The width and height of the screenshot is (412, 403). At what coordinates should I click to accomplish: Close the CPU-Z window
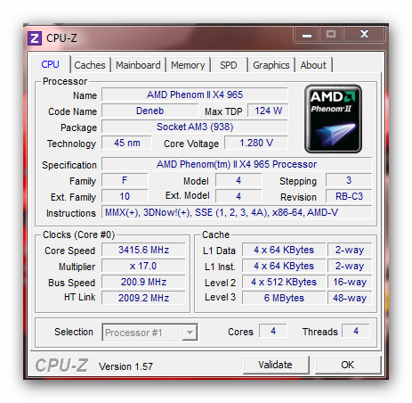pyautogui.click(x=364, y=35)
